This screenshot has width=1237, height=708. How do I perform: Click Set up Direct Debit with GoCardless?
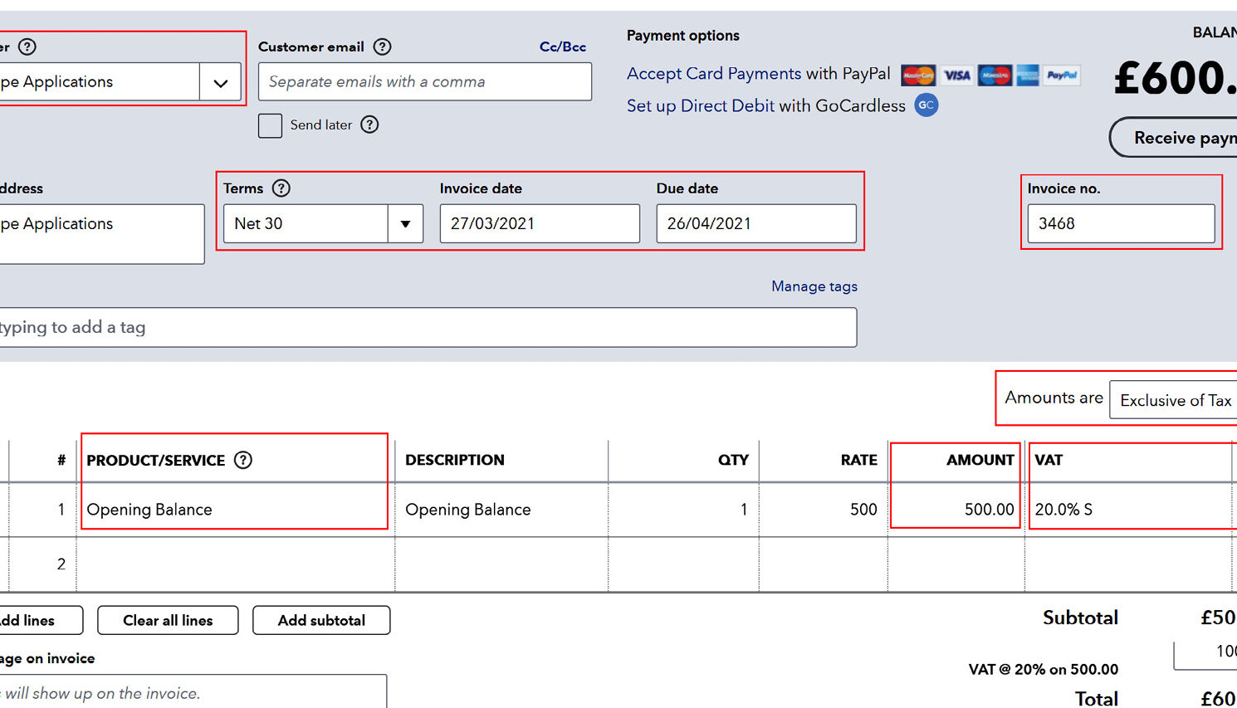[765, 105]
